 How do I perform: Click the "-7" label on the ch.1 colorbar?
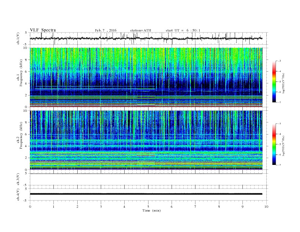(x=279, y=102)
